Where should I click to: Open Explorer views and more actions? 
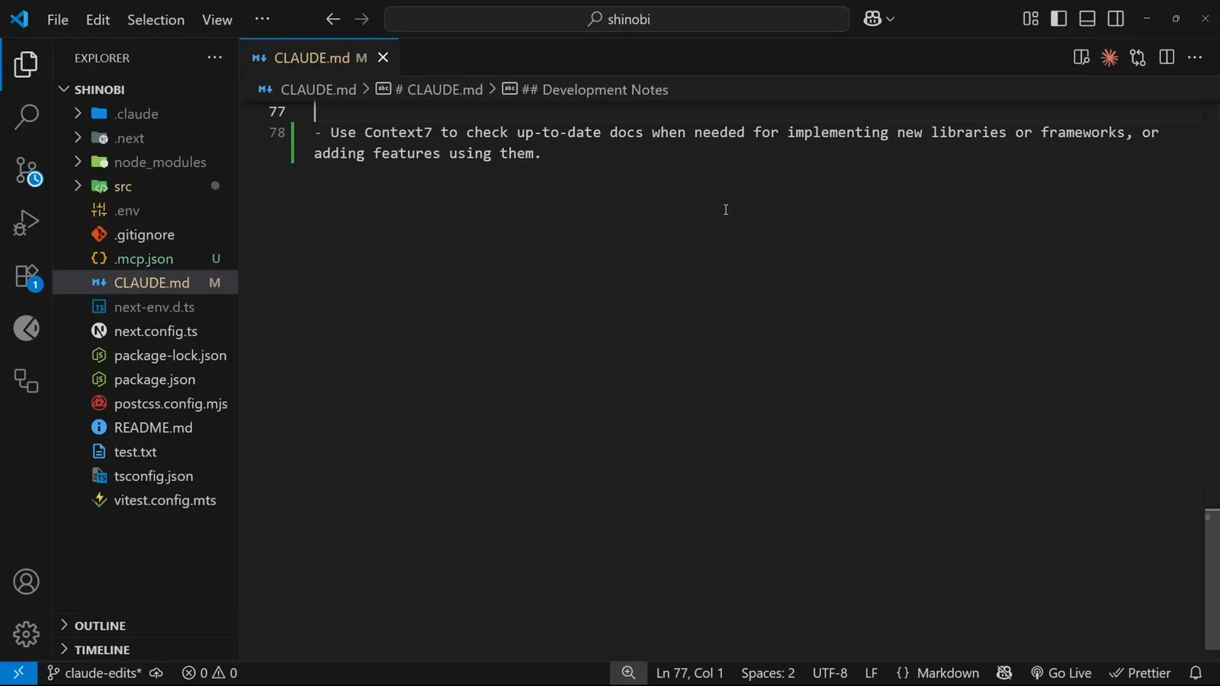click(x=215, y=58)
